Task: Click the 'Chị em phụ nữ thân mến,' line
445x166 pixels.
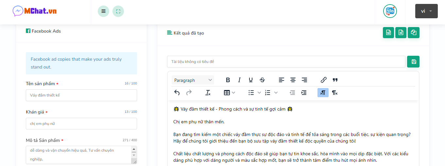Action: 199,122
